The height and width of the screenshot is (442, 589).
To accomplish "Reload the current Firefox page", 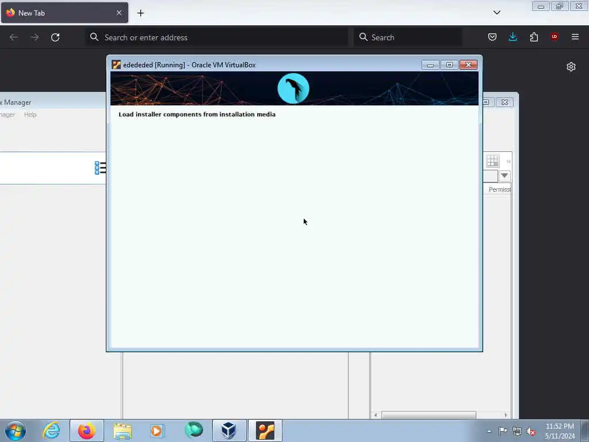I will [x=55, y=37].
